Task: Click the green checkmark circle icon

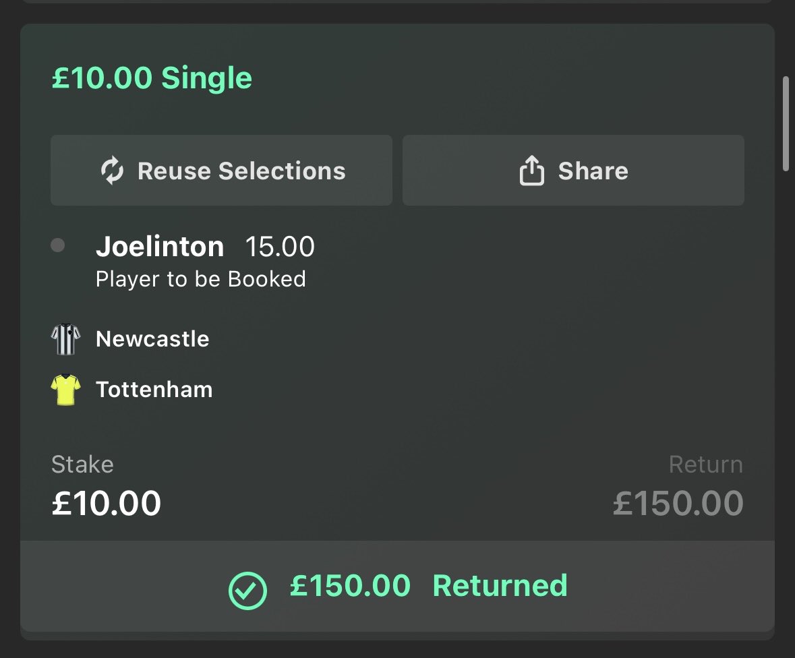Action: (247, 591)
